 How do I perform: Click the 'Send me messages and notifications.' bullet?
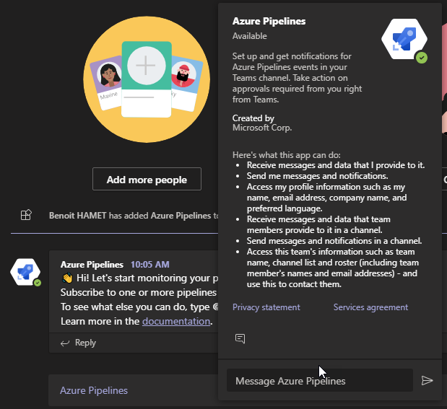[x=317, y=176]
